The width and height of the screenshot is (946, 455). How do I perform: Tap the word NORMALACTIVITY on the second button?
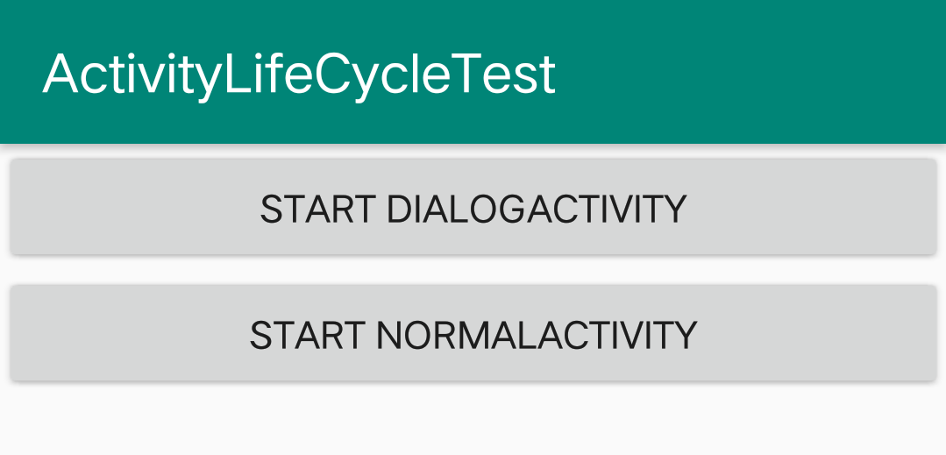point(537,335)
